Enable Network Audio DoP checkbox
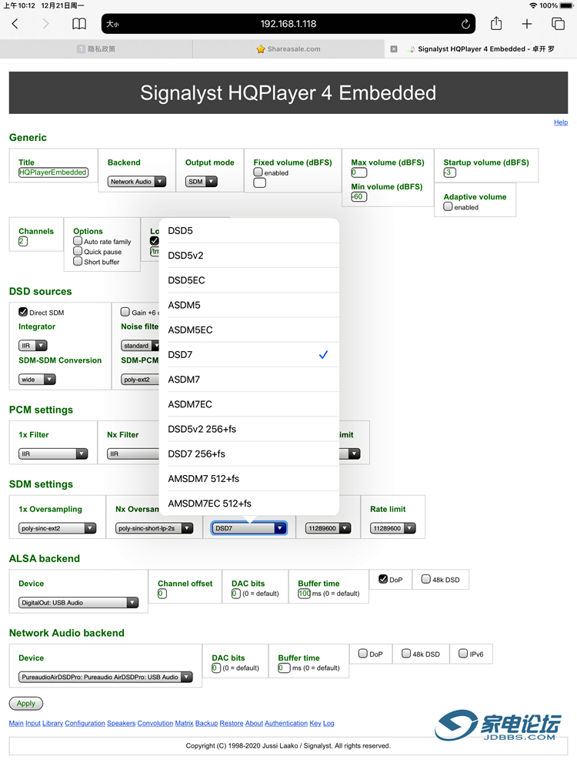 click(x=363, y=654)
